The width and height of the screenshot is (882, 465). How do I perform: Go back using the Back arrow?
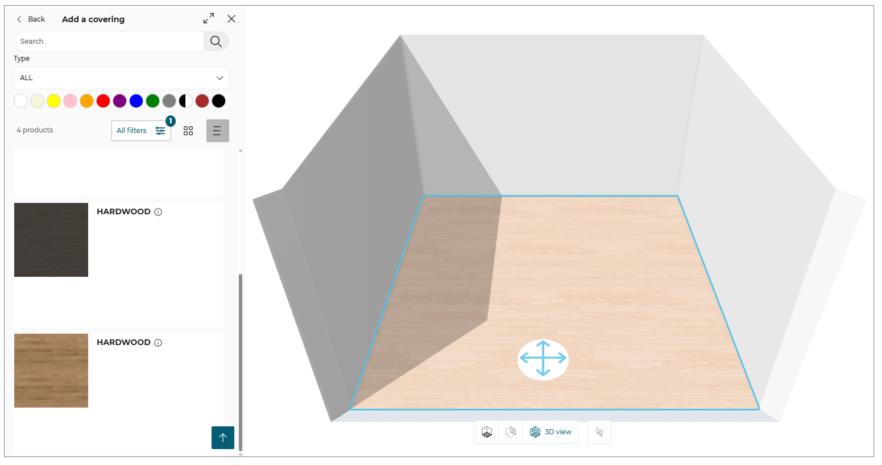pyautogui.click(x=31, y=19)
